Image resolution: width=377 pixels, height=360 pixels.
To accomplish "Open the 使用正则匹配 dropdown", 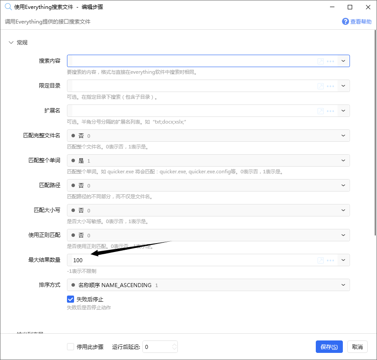I will [x=208, y=235].
